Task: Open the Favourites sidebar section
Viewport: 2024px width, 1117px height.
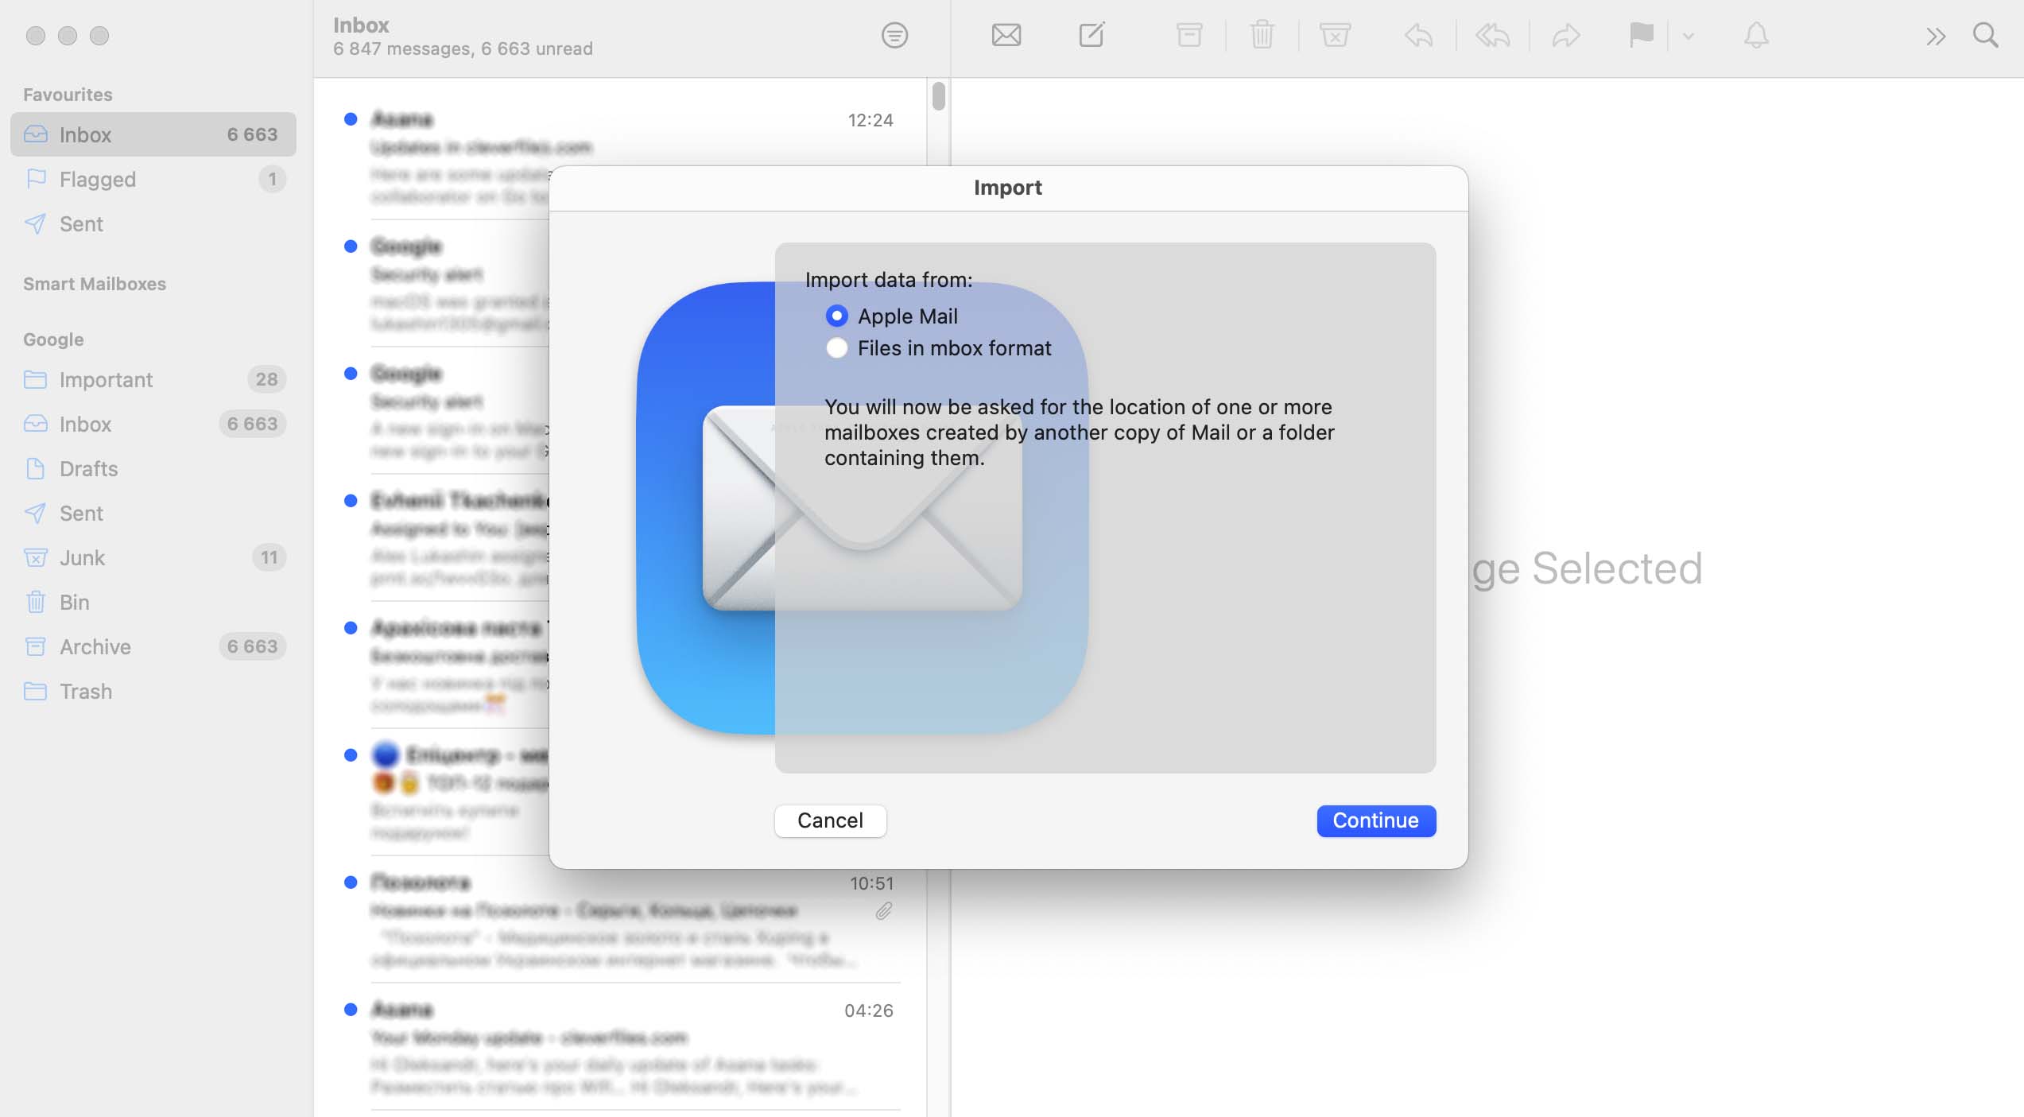Action: tap(68, 94)
